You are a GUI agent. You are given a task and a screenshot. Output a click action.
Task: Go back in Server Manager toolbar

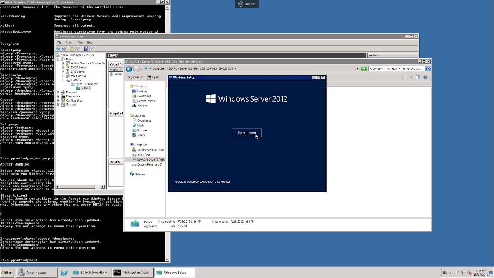[x=58, y=49]
